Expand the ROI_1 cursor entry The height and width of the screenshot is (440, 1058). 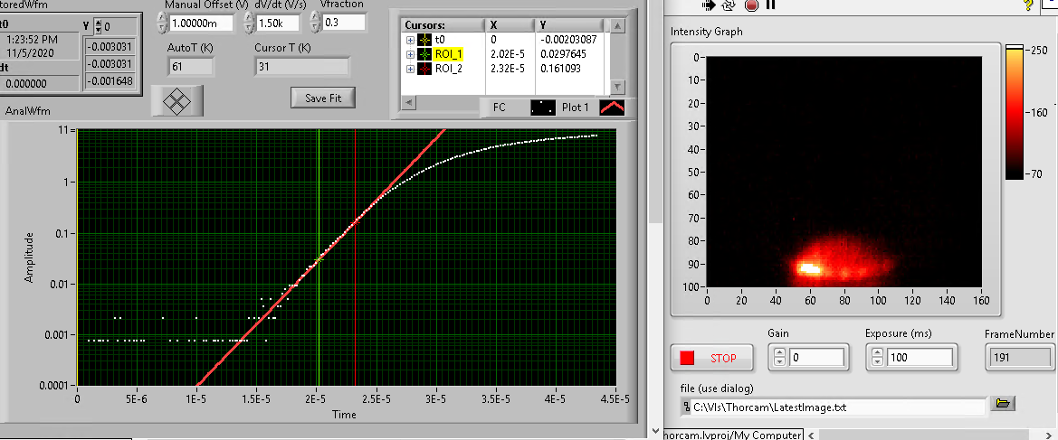411,54
